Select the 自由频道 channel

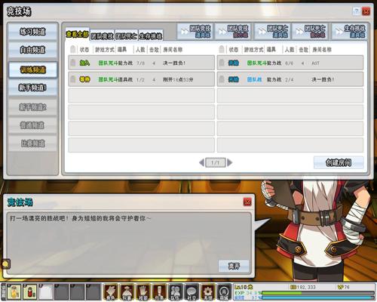click(32, 50)
